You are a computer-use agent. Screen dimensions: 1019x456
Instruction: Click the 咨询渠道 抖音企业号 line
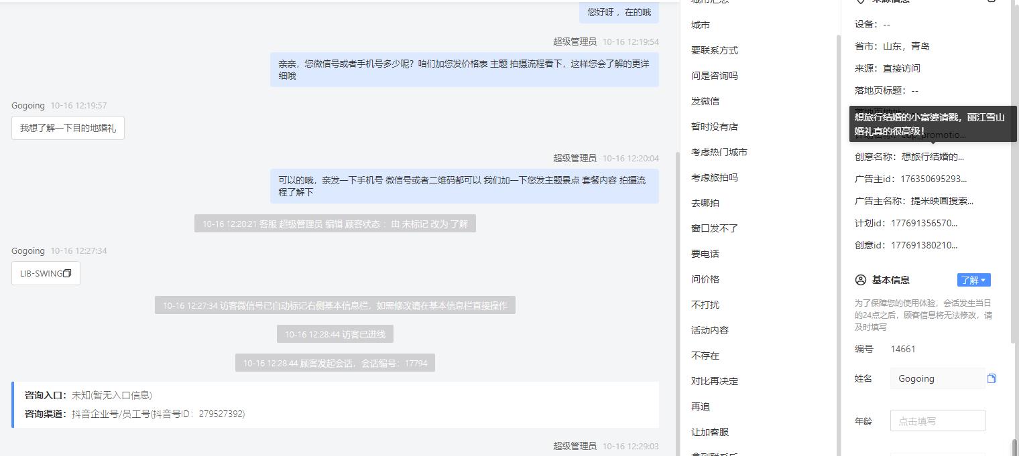pos(135,414)
